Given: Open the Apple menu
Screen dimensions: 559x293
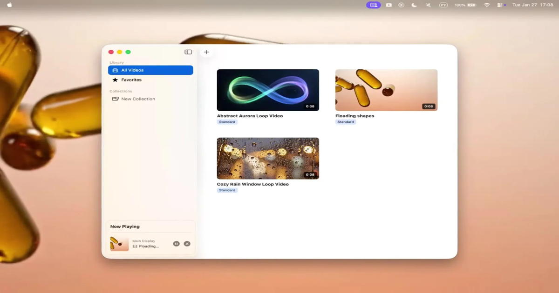Looking at the screenshot, I should coord(9,5).
